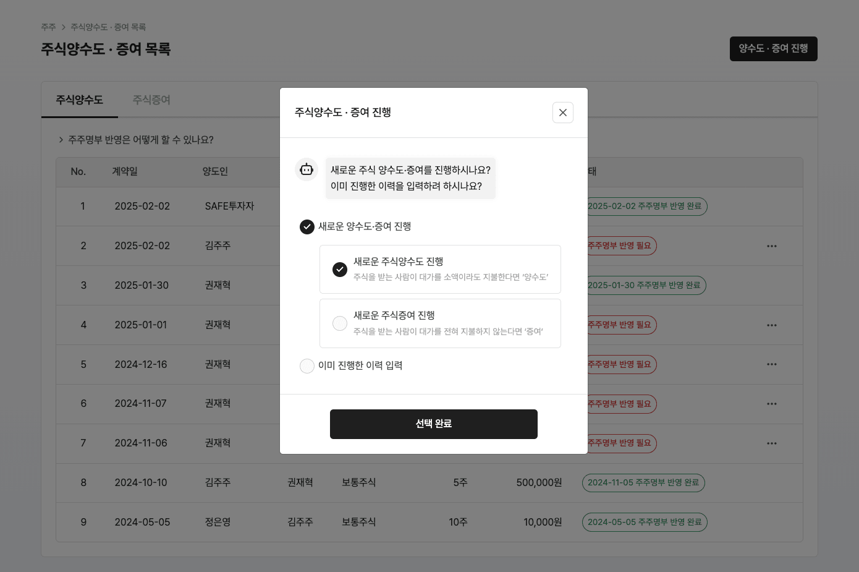
Task: Choose the 새로운 주식증여 진행 option
Action: [339, 323]
